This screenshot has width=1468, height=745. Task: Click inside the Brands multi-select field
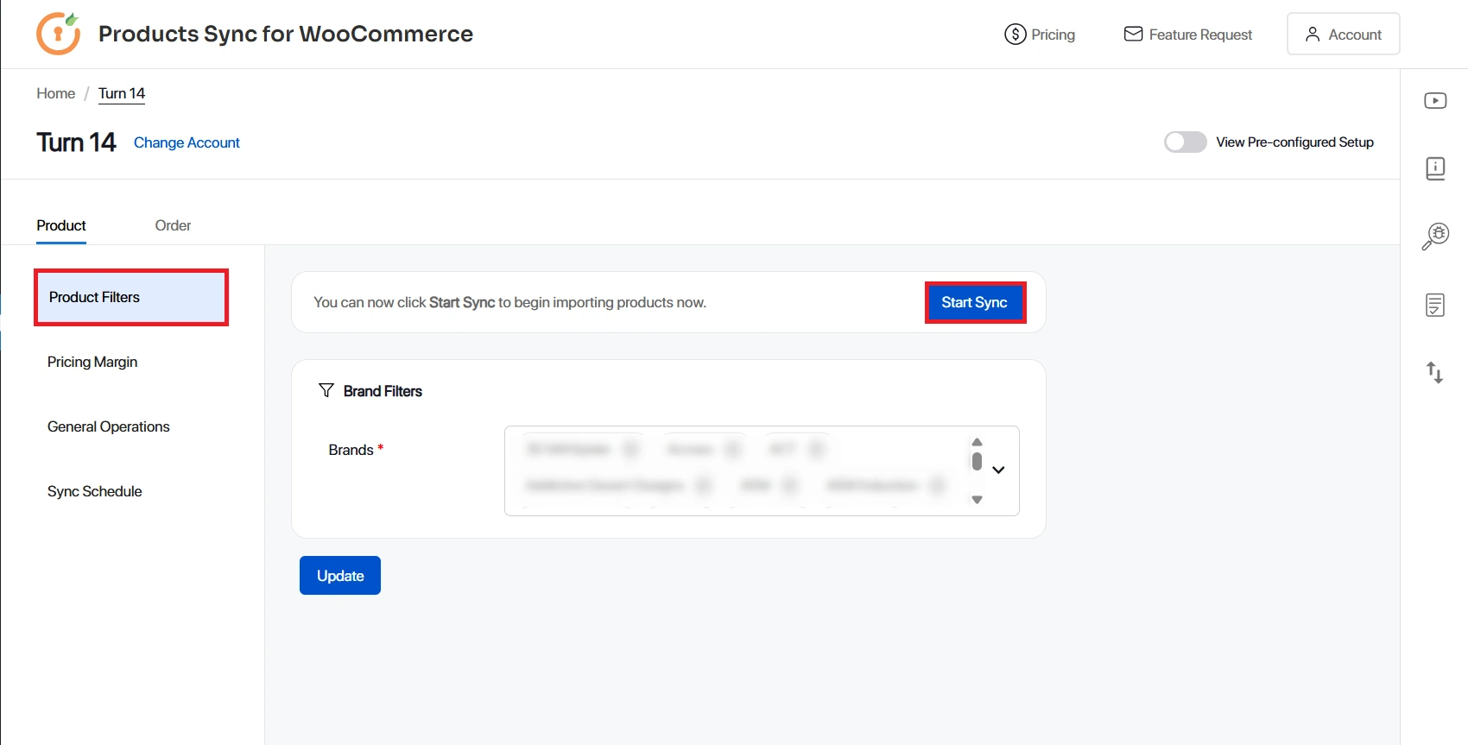coord(762,470)
